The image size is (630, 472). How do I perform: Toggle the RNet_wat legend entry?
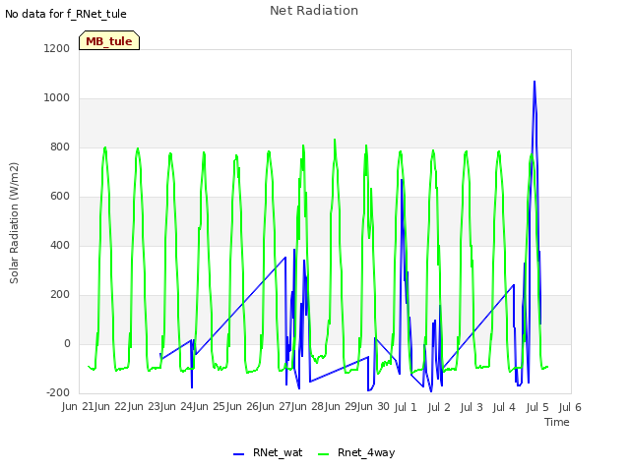coord(268,452)
